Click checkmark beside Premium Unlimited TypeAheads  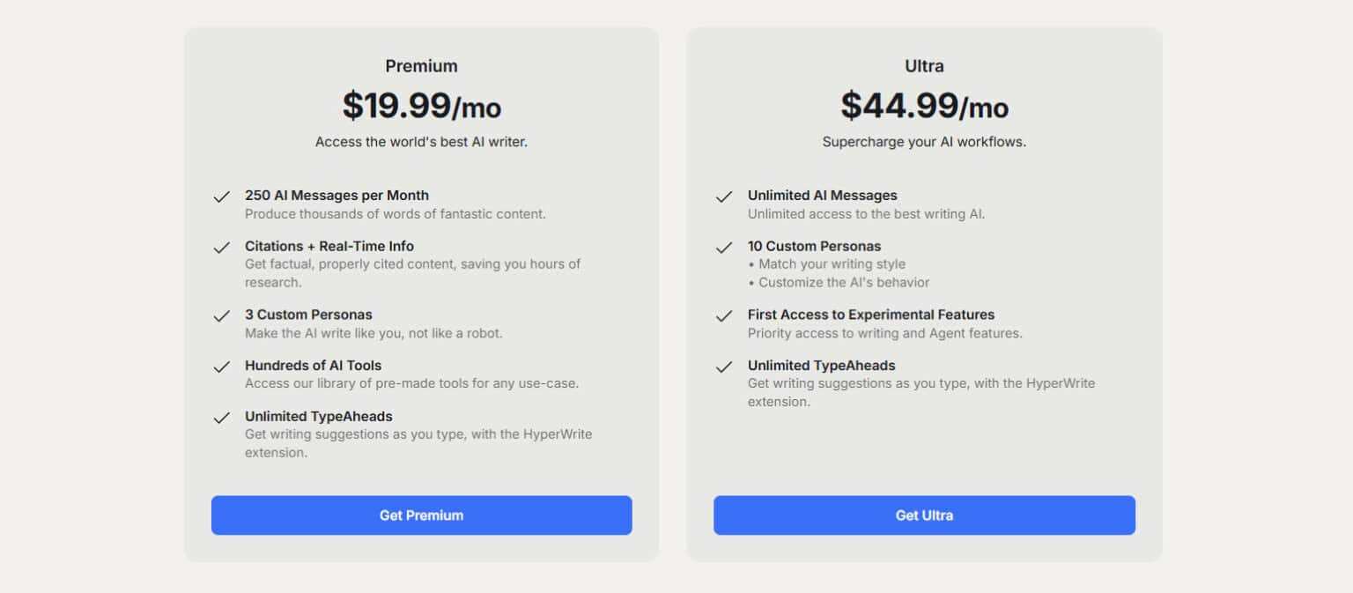pyautogui.click(x=222, y=418)
